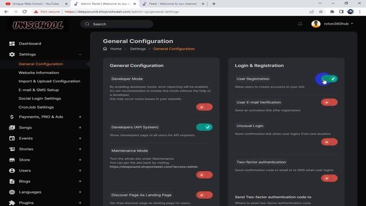Open the browser side panel icon
Screen dimensions: 366x206
(341, 11)
